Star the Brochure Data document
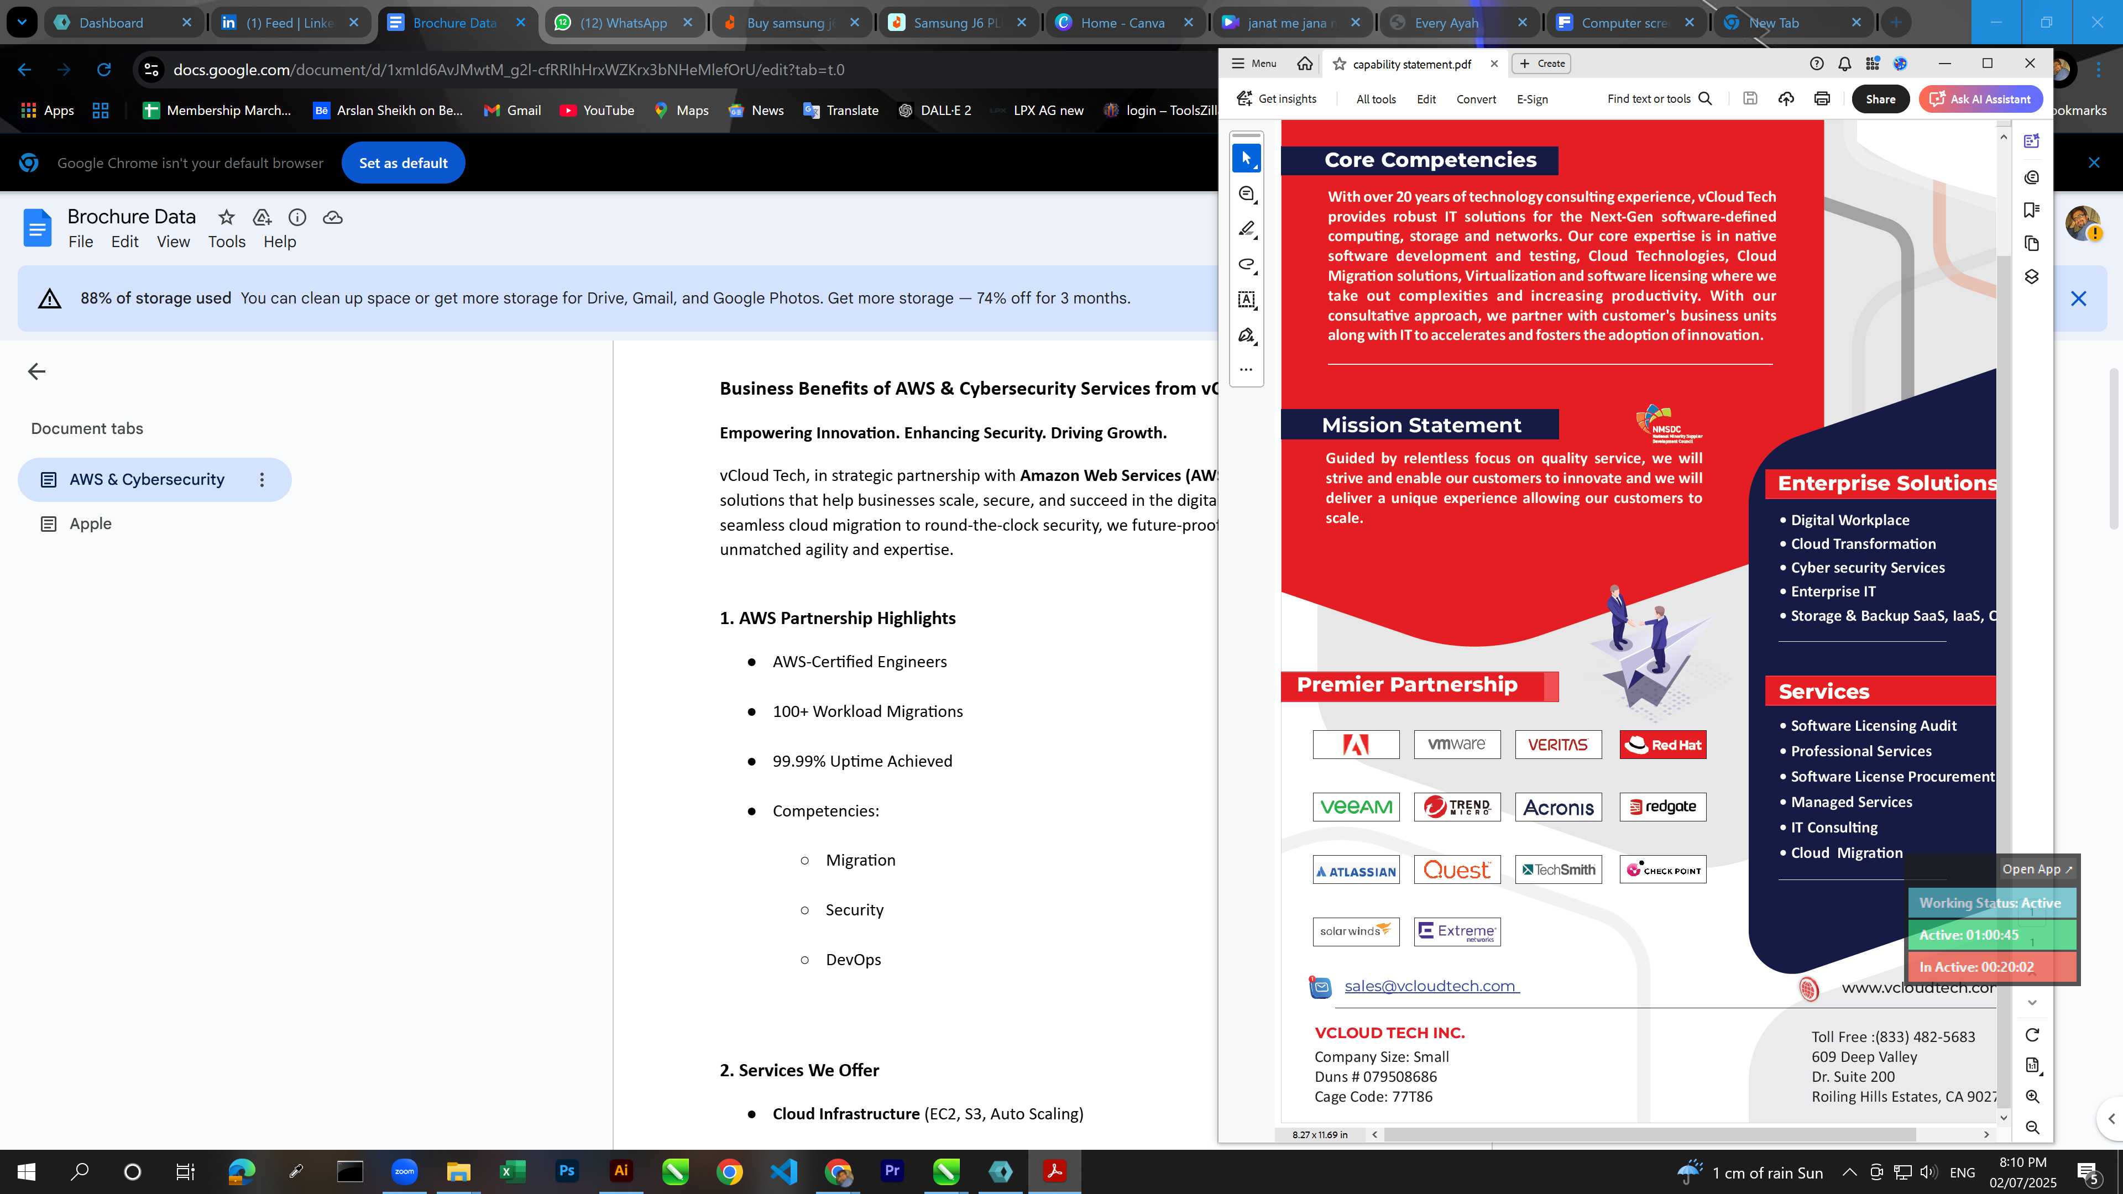This screenshot has height=1194, width=2123. 227,218
